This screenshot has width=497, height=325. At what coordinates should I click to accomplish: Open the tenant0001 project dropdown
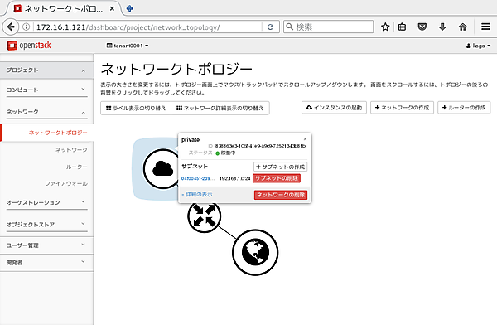pyautogui.click(x=128, y=46)
